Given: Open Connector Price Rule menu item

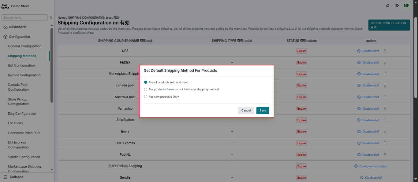Looking at the screenshot, I should pyautogui.click(x=24, y=133).
